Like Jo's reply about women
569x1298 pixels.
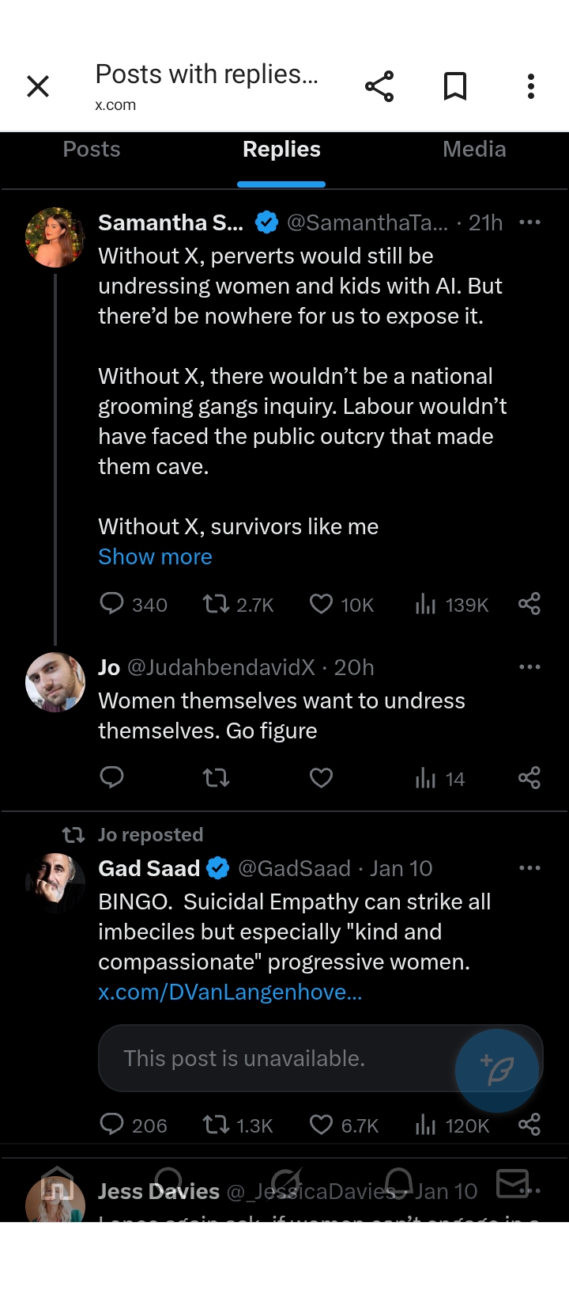[321, 779]
